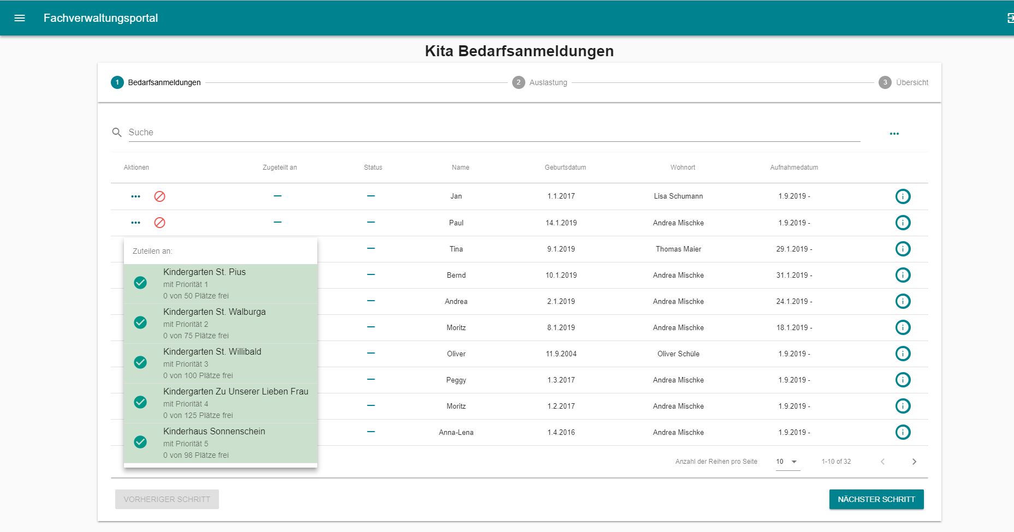Click the Nächster Schritt button

(x=876, y=499)
